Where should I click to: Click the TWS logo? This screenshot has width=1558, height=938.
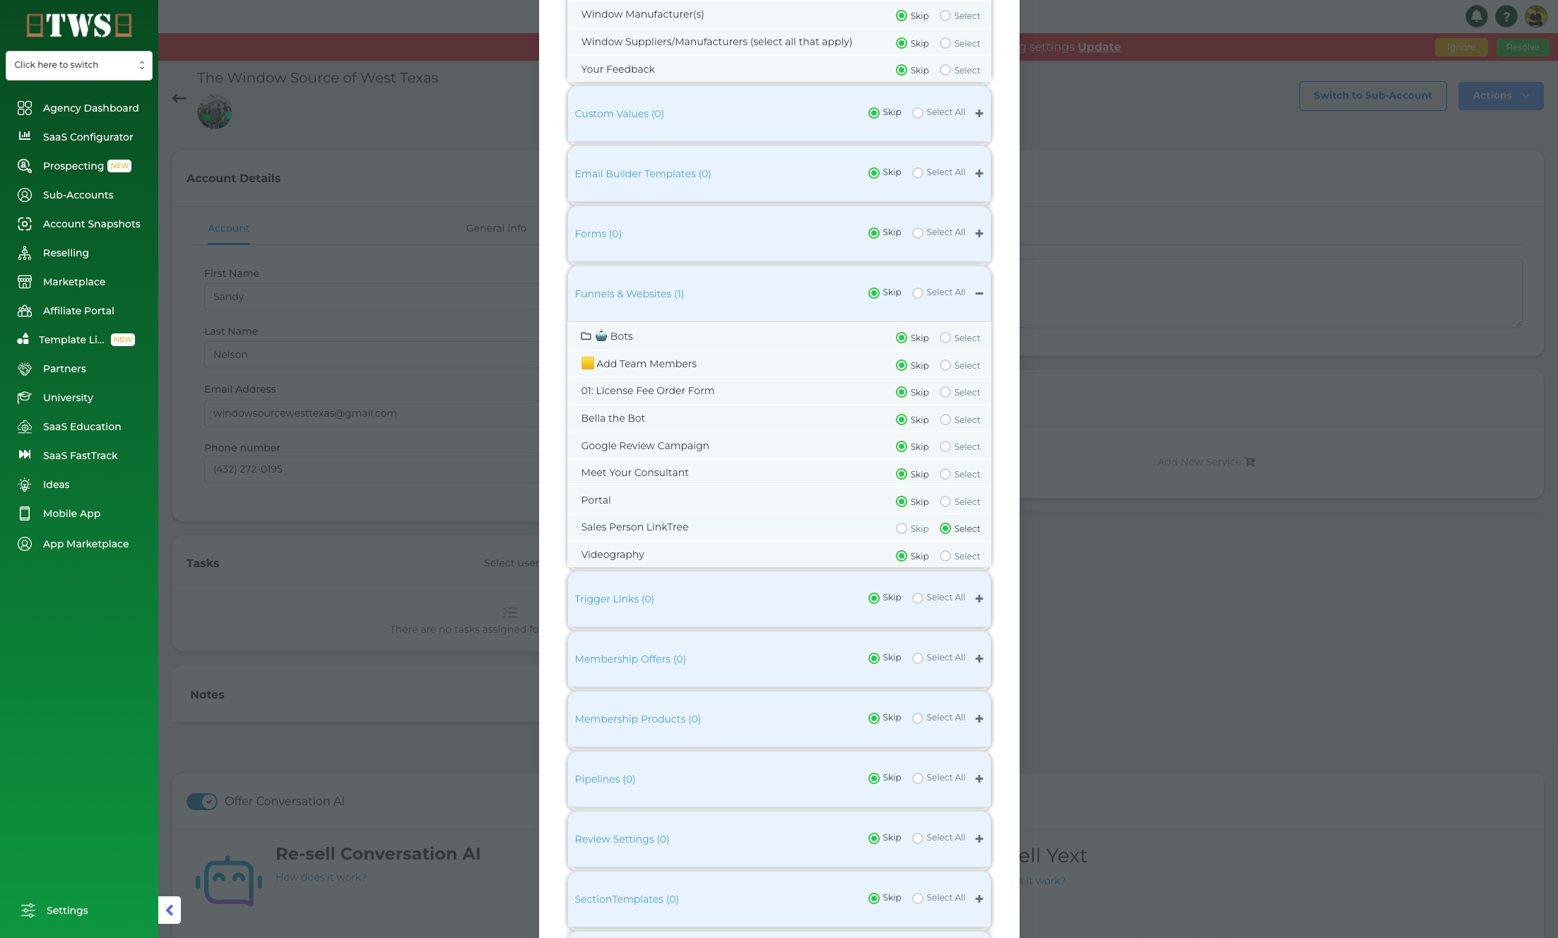tap(79, 25)
